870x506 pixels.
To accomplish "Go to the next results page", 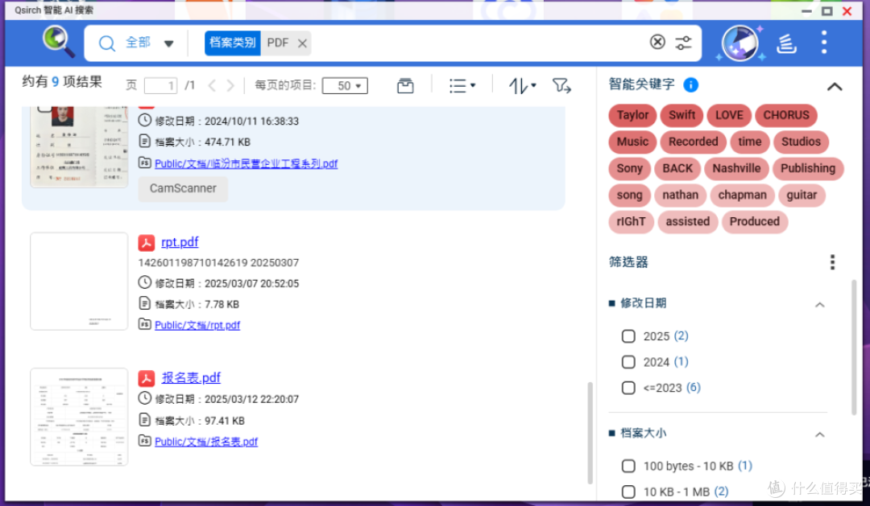I will pos(230,85).
